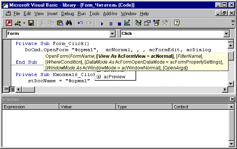Viewport: 237px width, 149px height.
Task: Open the Insert menu
Action: 52,14
